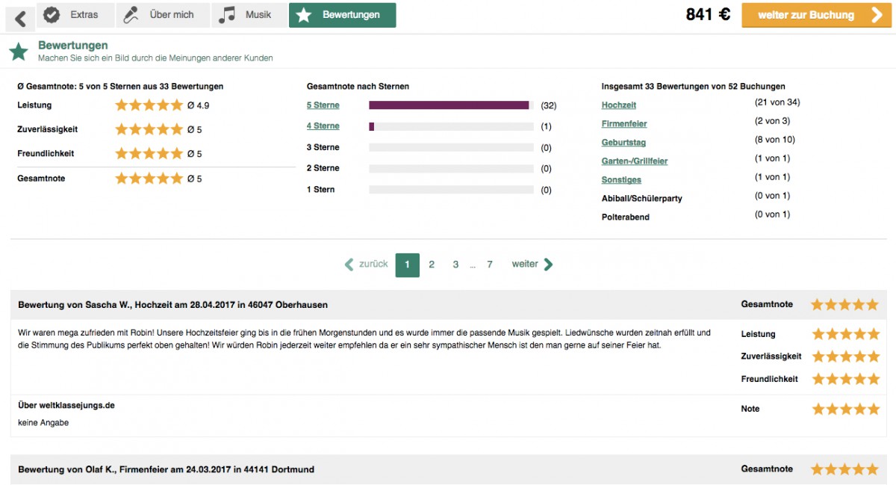Open the Firmenfeier reviews link
The height and width of the screenshot is (485, 896).
click(624, 124)
